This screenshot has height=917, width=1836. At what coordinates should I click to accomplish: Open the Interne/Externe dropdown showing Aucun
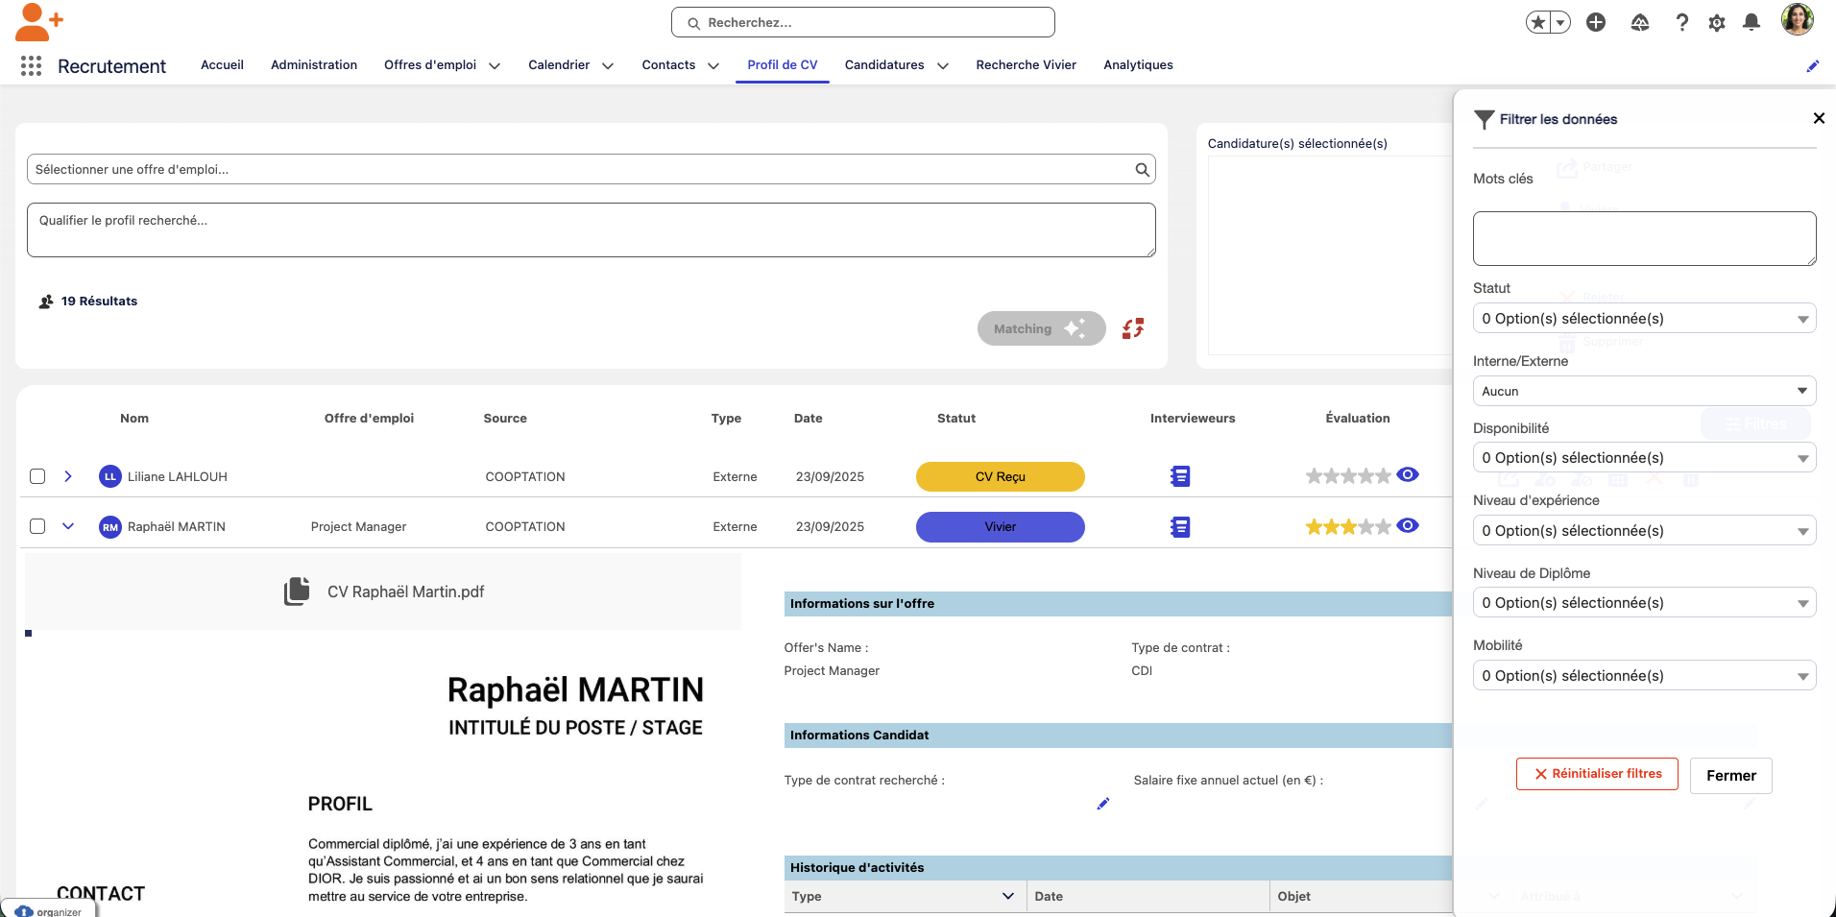click(1644, 391)
